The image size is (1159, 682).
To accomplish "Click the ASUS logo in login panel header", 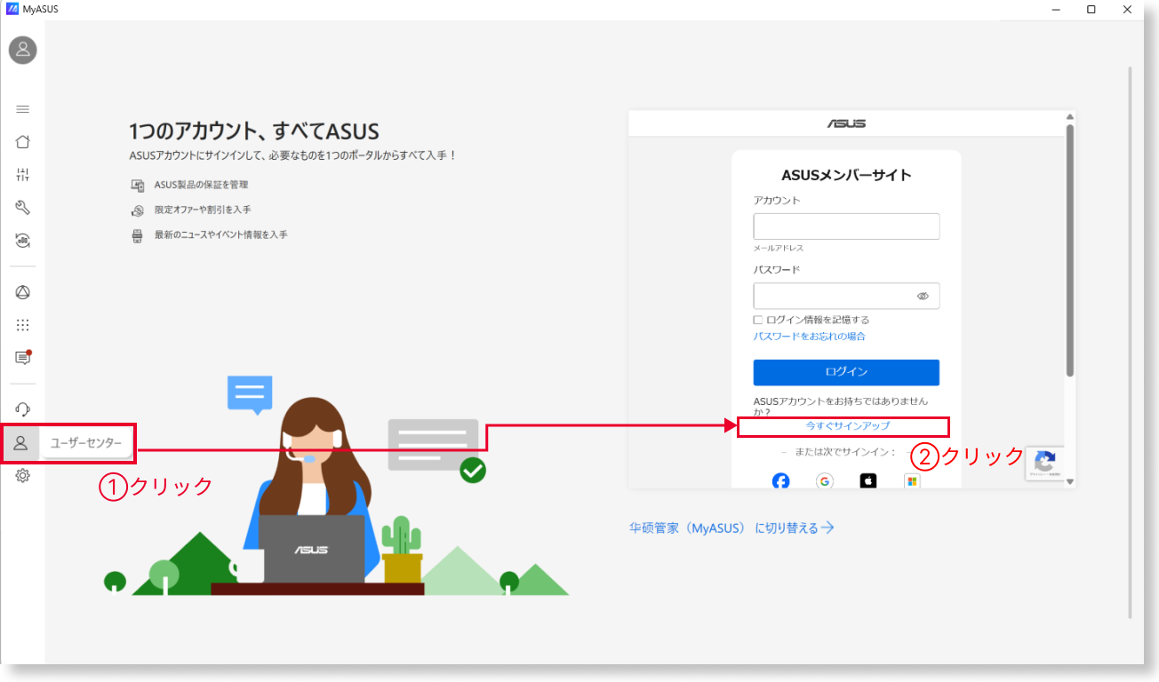I will tap(847, 123).
